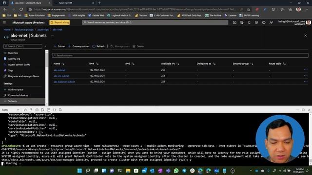Add a new Subnet
Screen dimensions: 312x175
click(x=59, y=46)
